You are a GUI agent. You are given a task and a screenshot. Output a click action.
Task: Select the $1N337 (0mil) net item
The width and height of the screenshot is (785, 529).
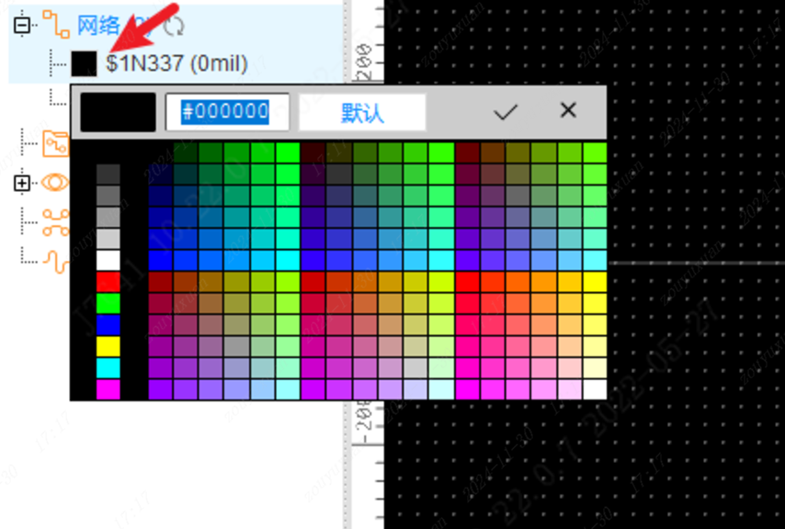click(176, 63)
